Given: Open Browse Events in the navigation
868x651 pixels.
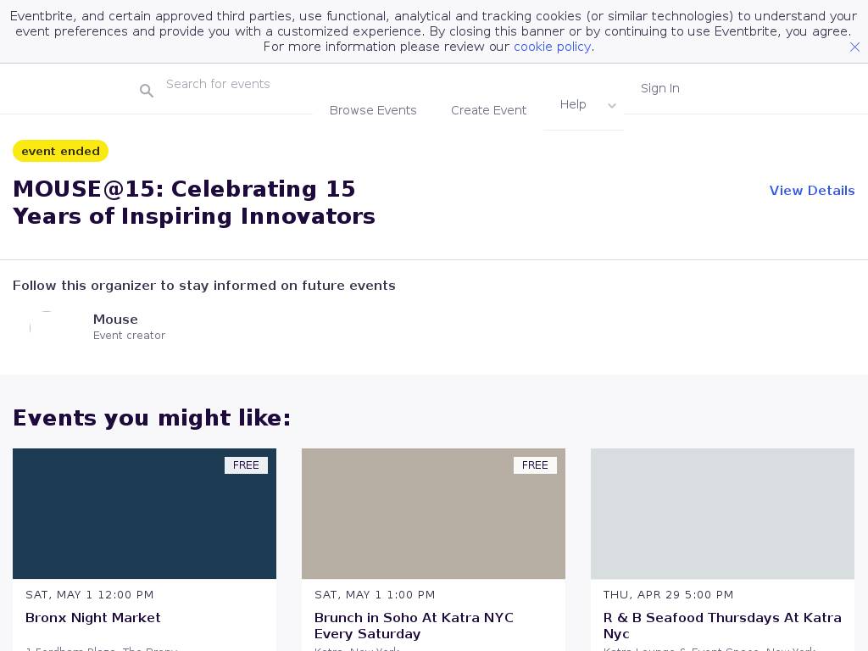Looking at the screenshot, I should point(373,110).
